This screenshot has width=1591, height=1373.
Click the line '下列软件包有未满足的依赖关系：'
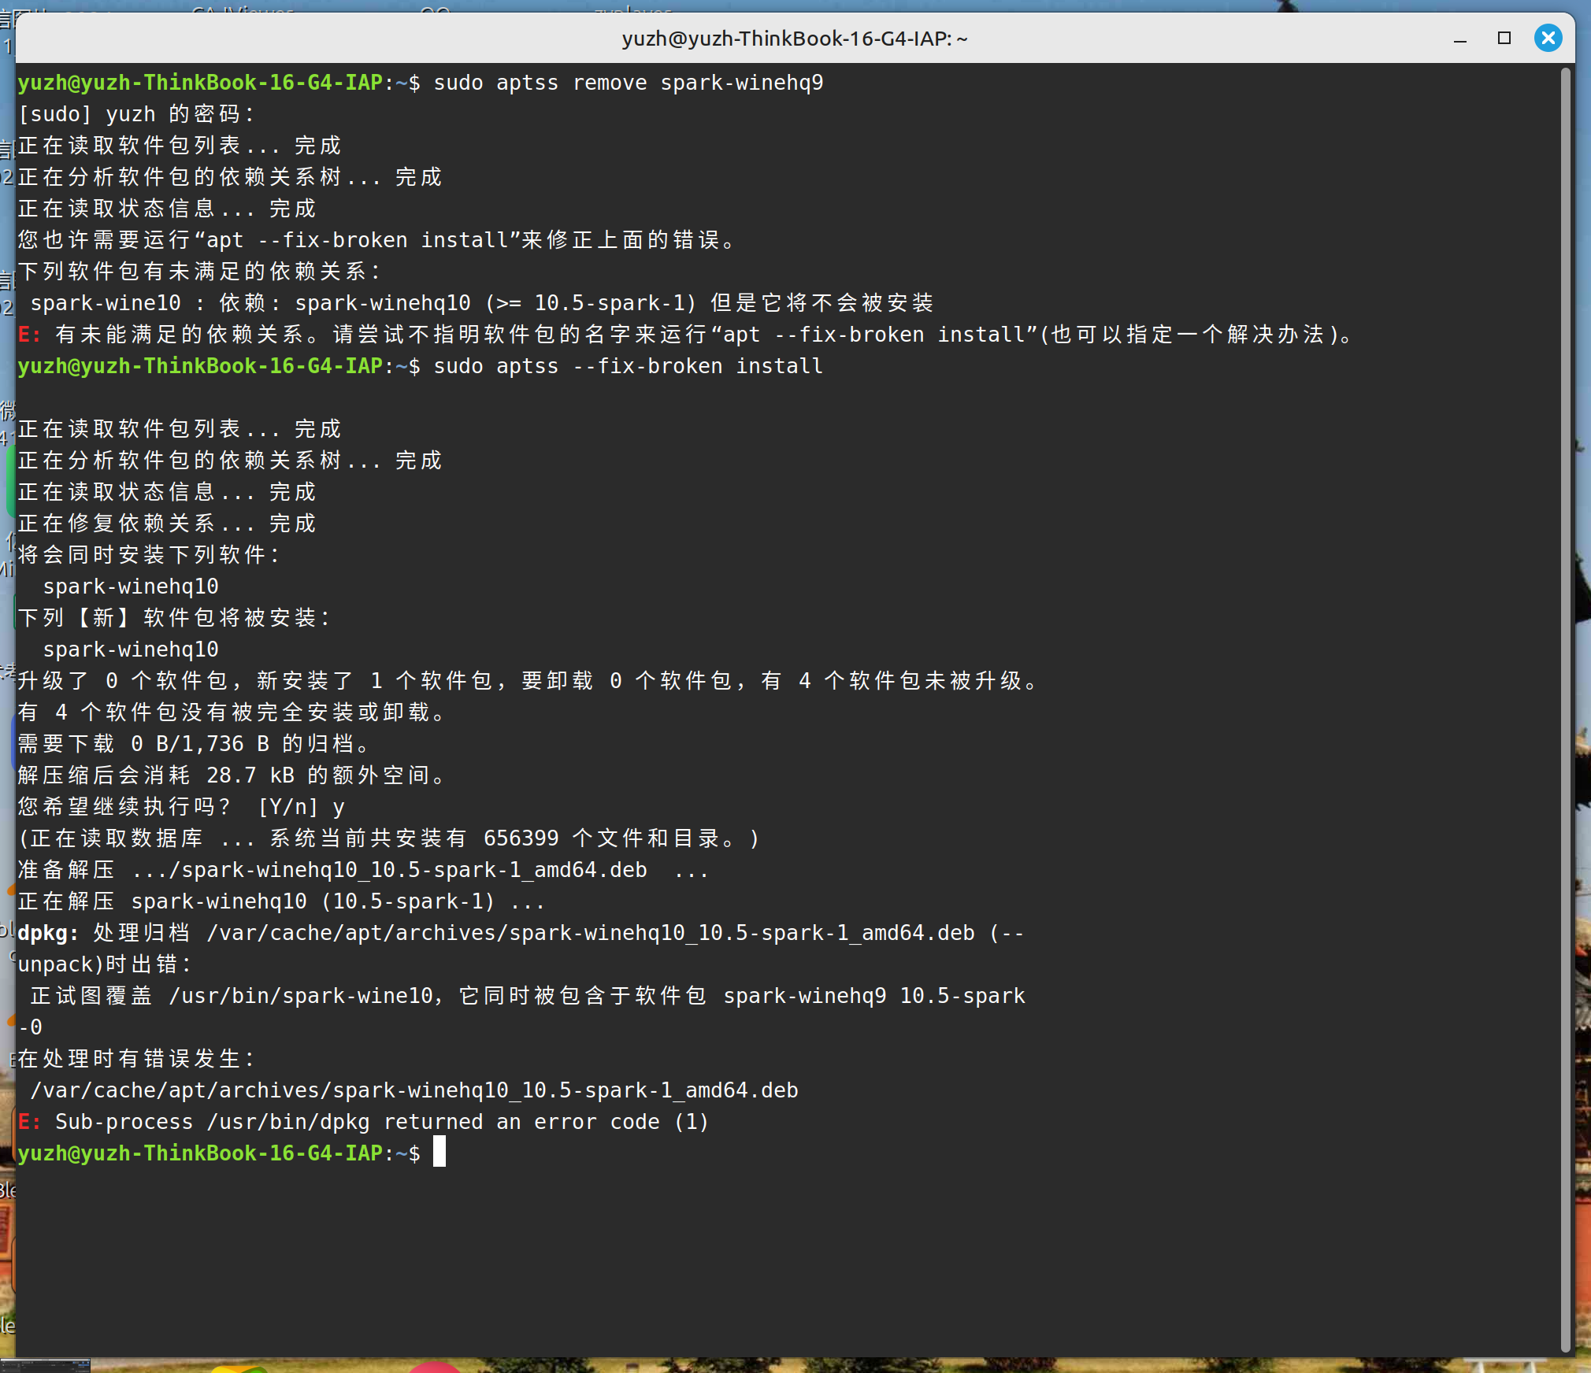tap(199, 272)
